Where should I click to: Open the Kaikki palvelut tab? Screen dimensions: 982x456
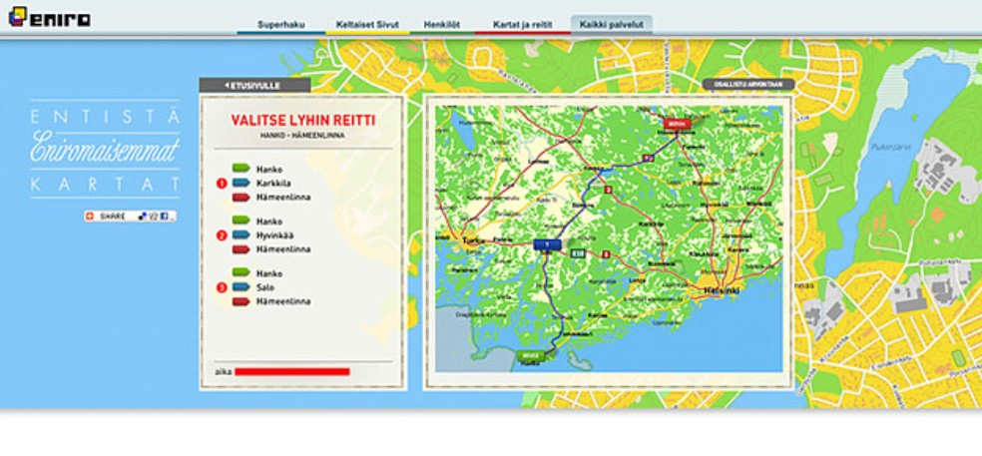611,23
